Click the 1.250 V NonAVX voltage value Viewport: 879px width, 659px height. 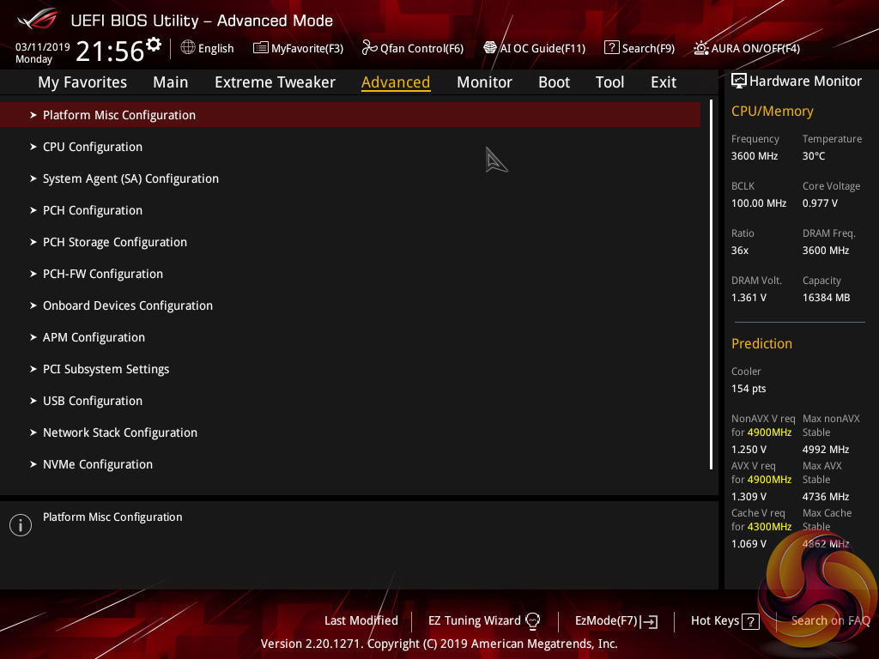point(749,450)
